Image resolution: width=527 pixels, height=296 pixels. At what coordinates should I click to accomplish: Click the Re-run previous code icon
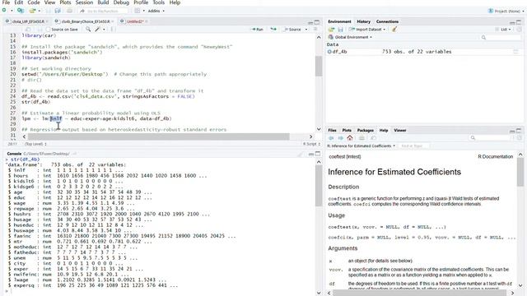(273, 30)
